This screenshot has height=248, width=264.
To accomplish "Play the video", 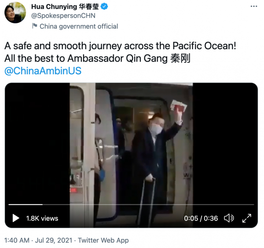I will (16, 218).
